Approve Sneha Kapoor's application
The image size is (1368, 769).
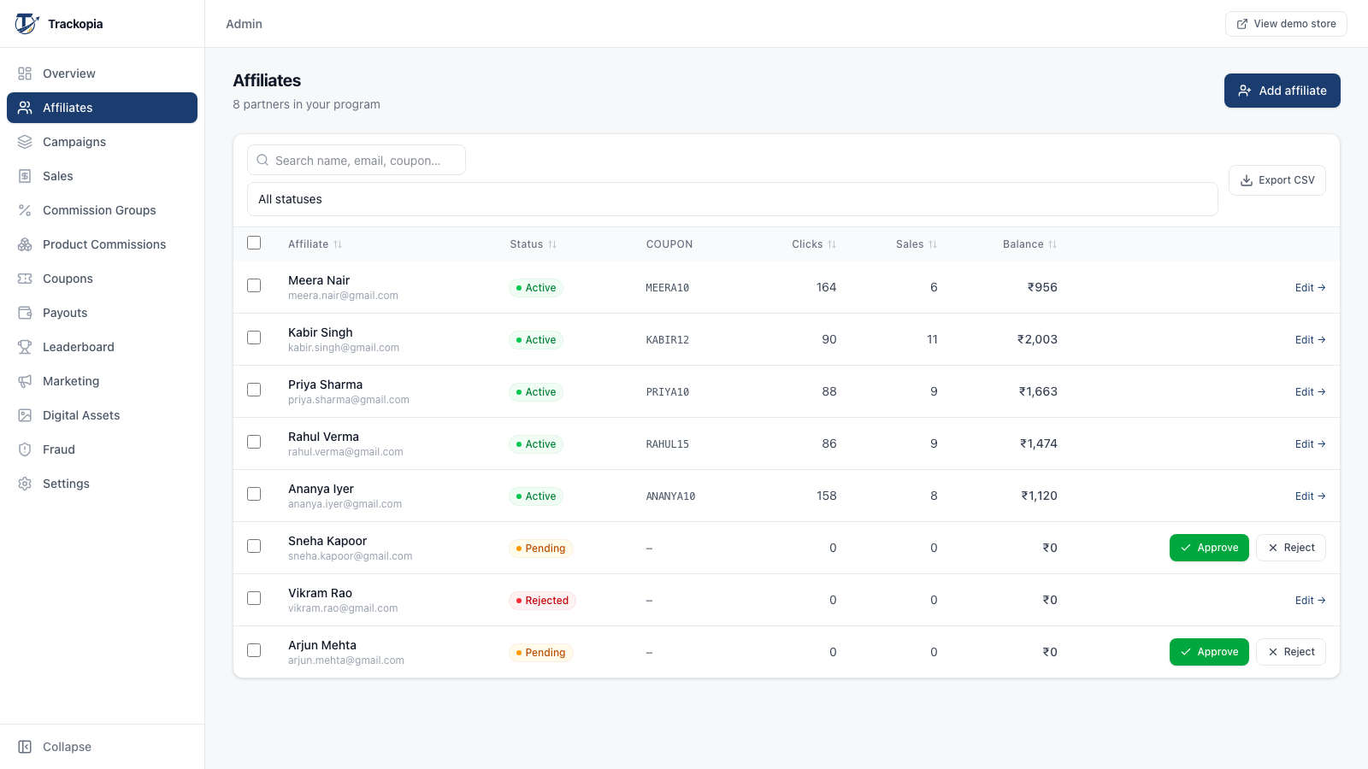(1209, 548)
